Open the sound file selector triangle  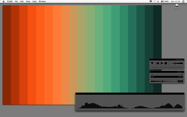[x=152, y=63]
